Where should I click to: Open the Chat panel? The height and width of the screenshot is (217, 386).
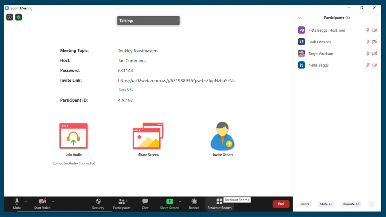(145, 204)
